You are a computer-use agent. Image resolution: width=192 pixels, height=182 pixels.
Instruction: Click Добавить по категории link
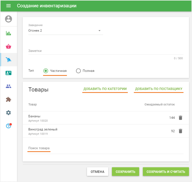point(105,89)
